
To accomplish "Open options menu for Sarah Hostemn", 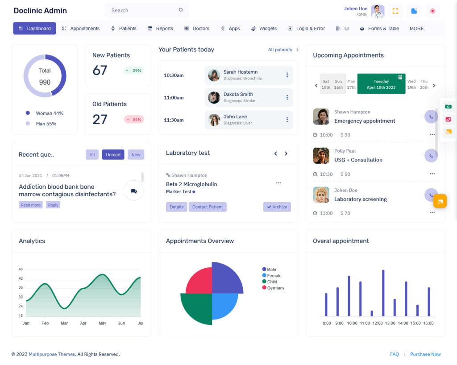I will coord(287,75).
